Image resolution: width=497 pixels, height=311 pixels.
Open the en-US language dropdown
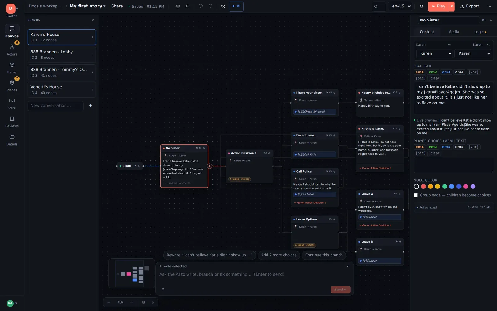pos(401,6)
